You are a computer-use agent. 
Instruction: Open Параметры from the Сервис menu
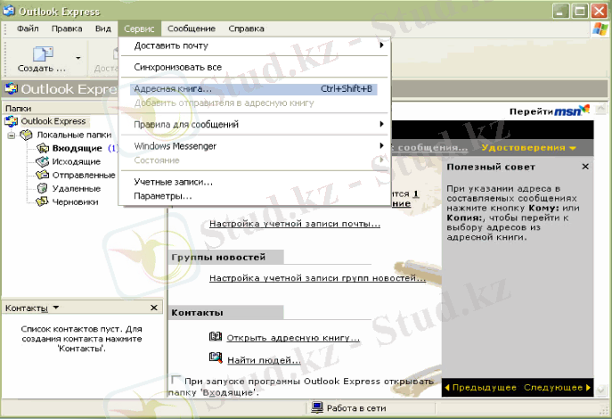[162, 195]
